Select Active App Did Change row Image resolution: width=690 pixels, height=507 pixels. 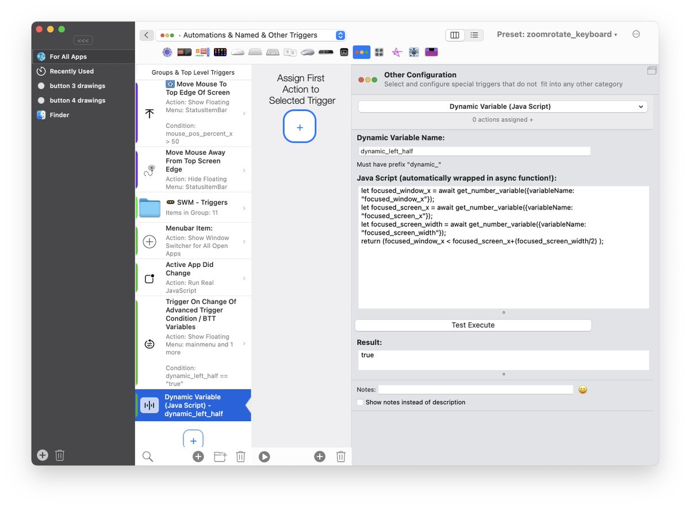193,278
